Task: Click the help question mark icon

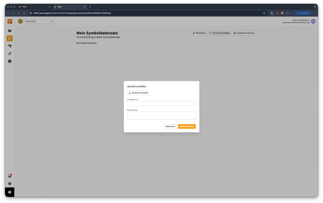Action: click(10, 192)
